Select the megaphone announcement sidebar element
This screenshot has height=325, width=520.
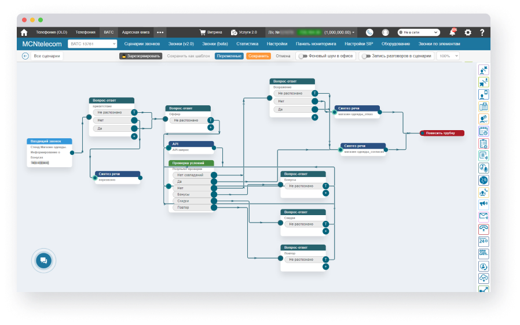(x=484, y=204)
